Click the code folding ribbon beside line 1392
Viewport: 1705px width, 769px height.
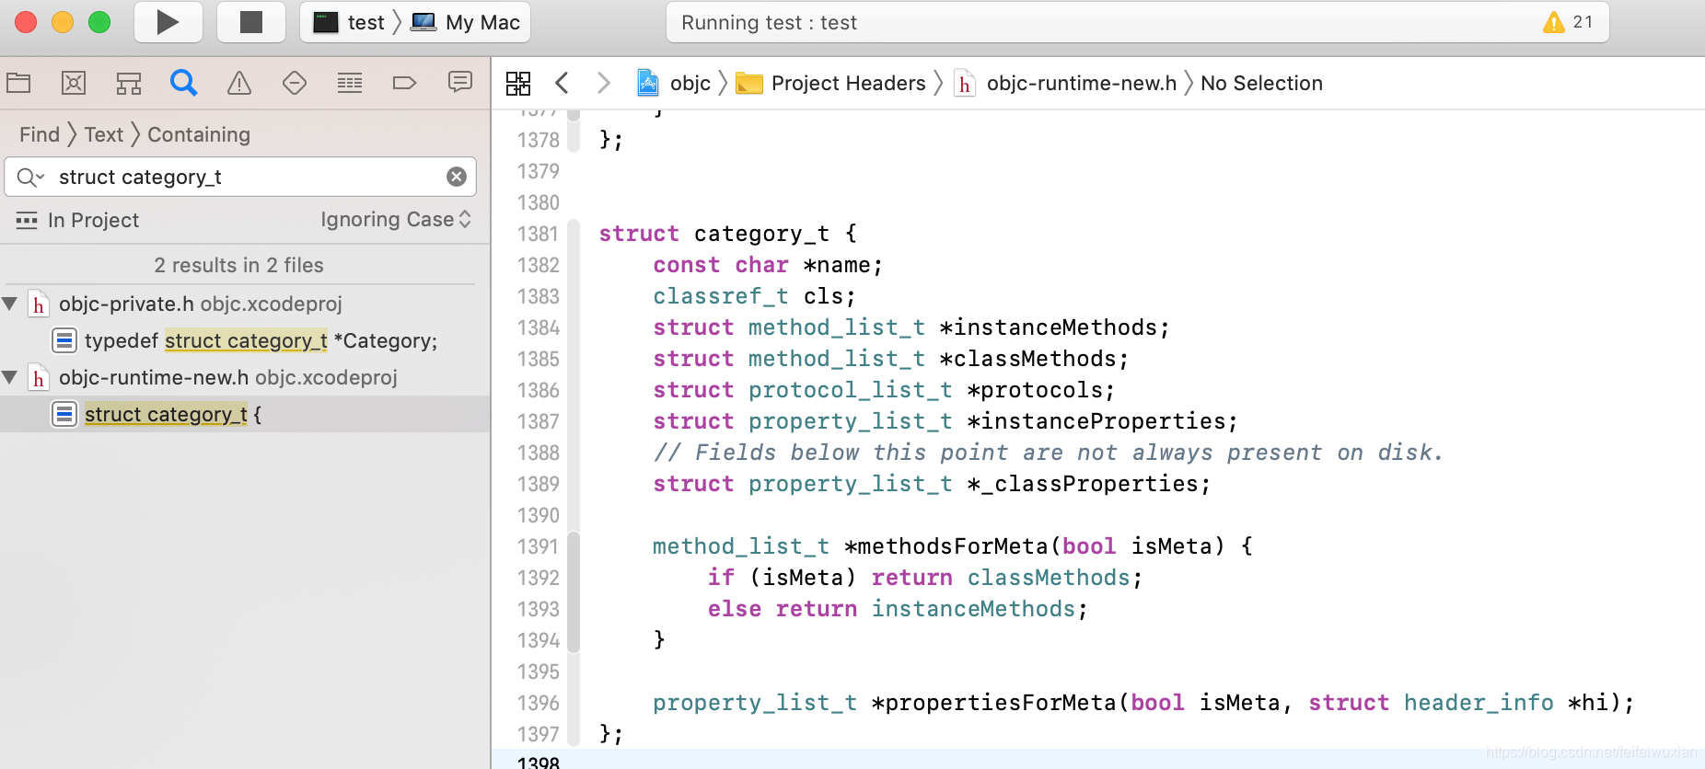pyautogui.click(x=574, y=578)
